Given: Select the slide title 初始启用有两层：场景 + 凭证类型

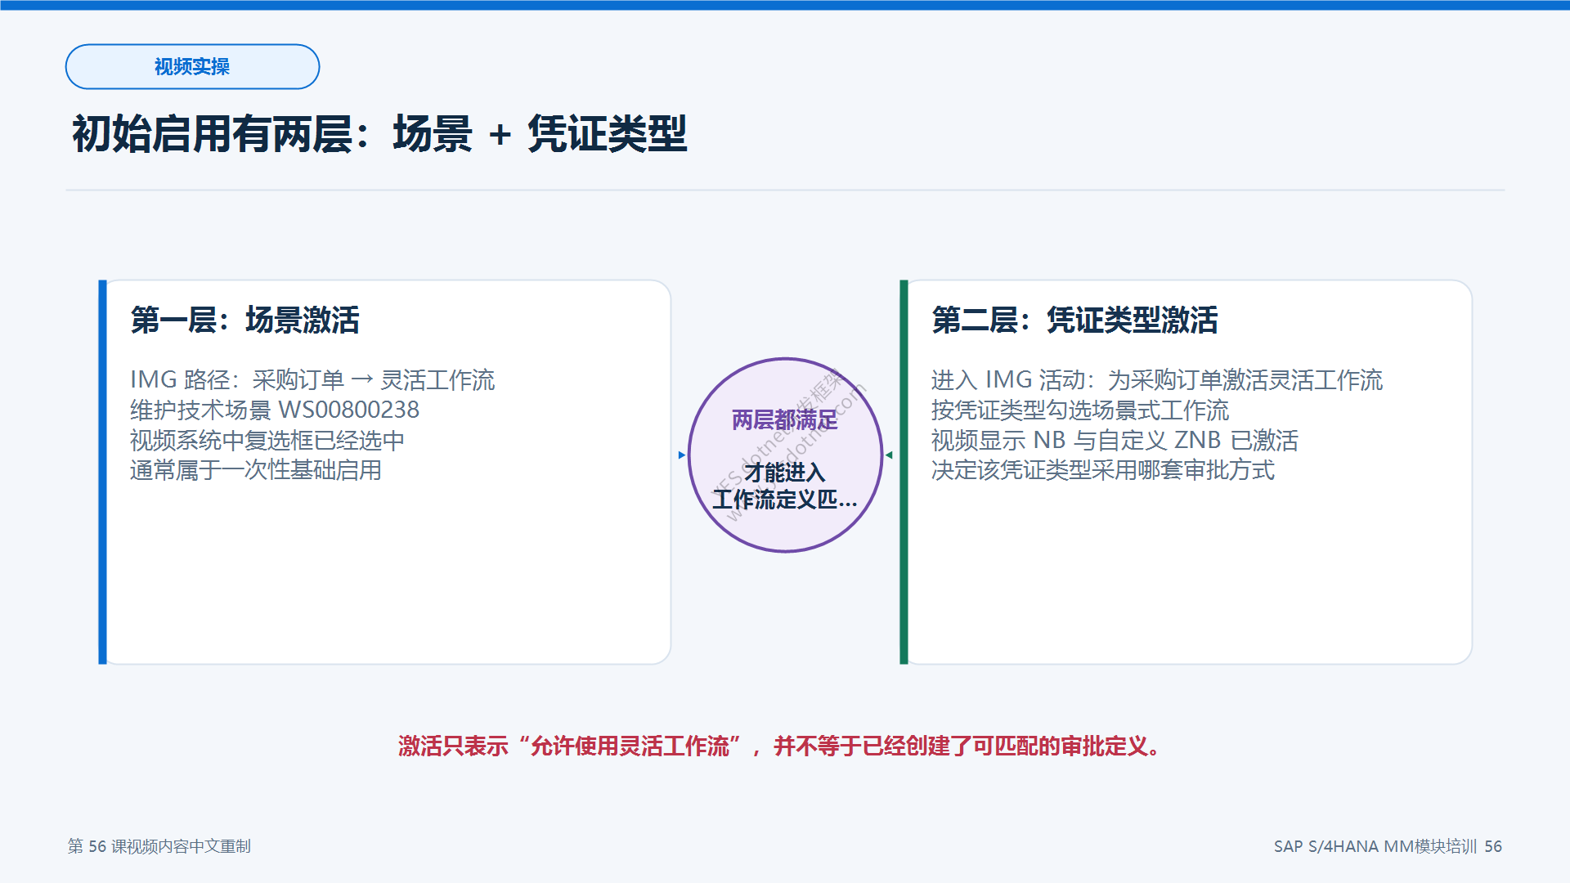Looking at the screenshot, I should (379, 133).
